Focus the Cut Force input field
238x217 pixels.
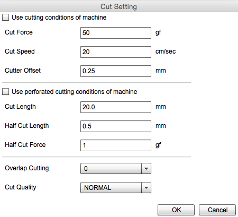coord(116,33)
